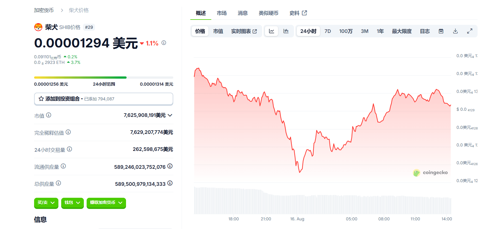Click the 24小时范围 price range bar
The height and width of the screenshot is (229, 496).
(103, 78)
